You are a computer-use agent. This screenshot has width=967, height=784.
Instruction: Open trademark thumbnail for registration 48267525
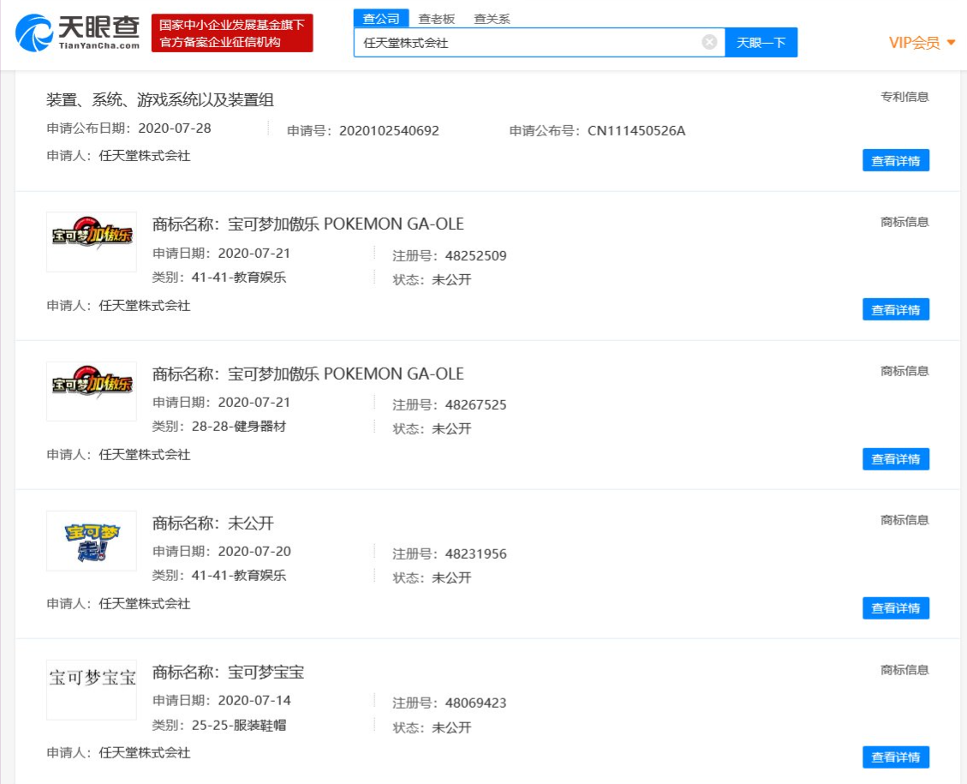coord(92,391)
